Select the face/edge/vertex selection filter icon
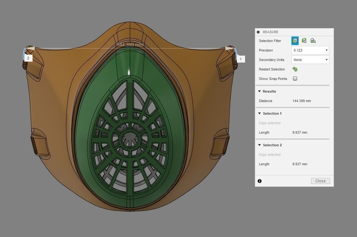357x237 pixels. (295, 41)
